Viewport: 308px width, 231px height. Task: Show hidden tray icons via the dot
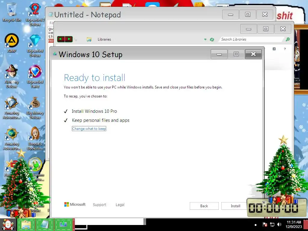(x=256, y=225)
